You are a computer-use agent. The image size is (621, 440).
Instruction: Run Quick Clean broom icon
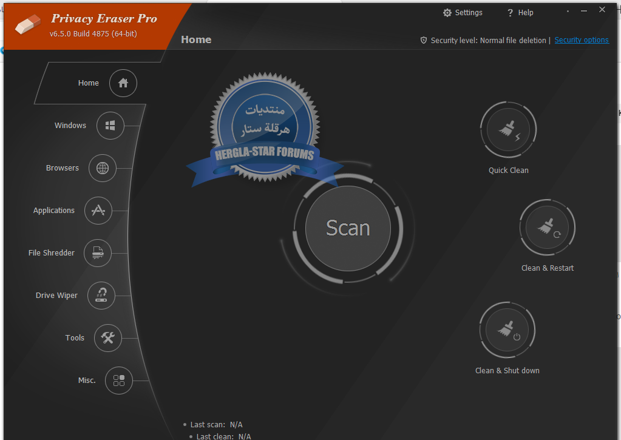(x=509, y=129)
